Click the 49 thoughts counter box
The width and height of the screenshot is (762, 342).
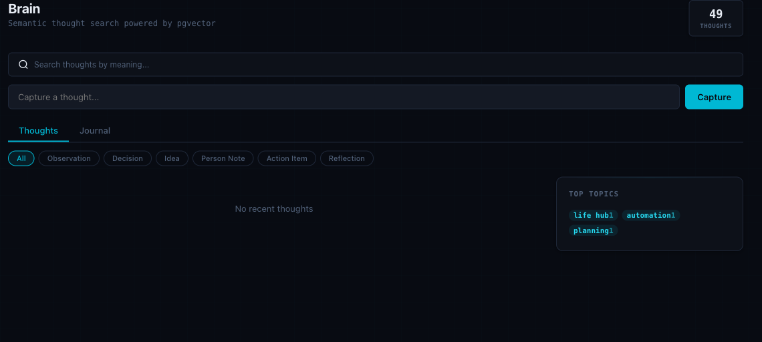coord(716,19)
